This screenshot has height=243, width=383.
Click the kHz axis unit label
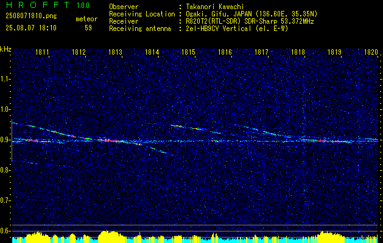5,49
